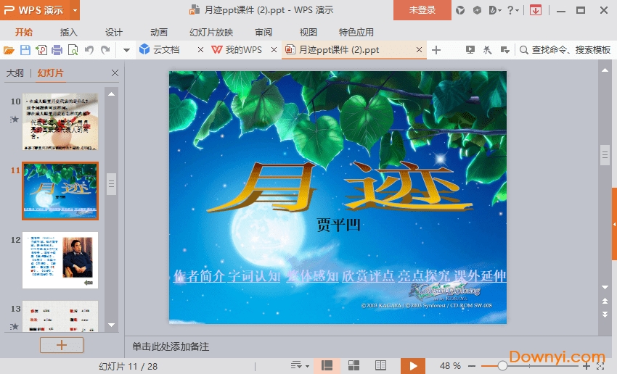Select slide 11 thumbnail
Image resolution: width=617 pixels, height=374 pixels.
click(x=60, y=191)
